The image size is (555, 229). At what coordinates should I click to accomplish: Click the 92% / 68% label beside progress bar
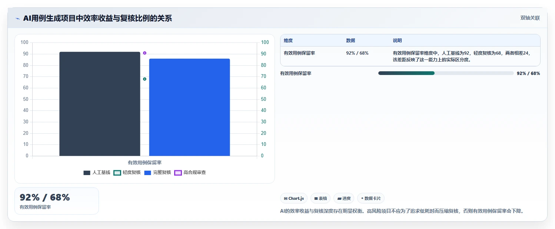(x=528, y=74)
